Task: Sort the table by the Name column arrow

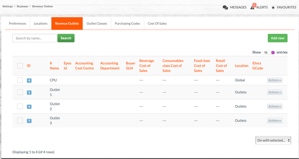Action: tap(51, 63)
